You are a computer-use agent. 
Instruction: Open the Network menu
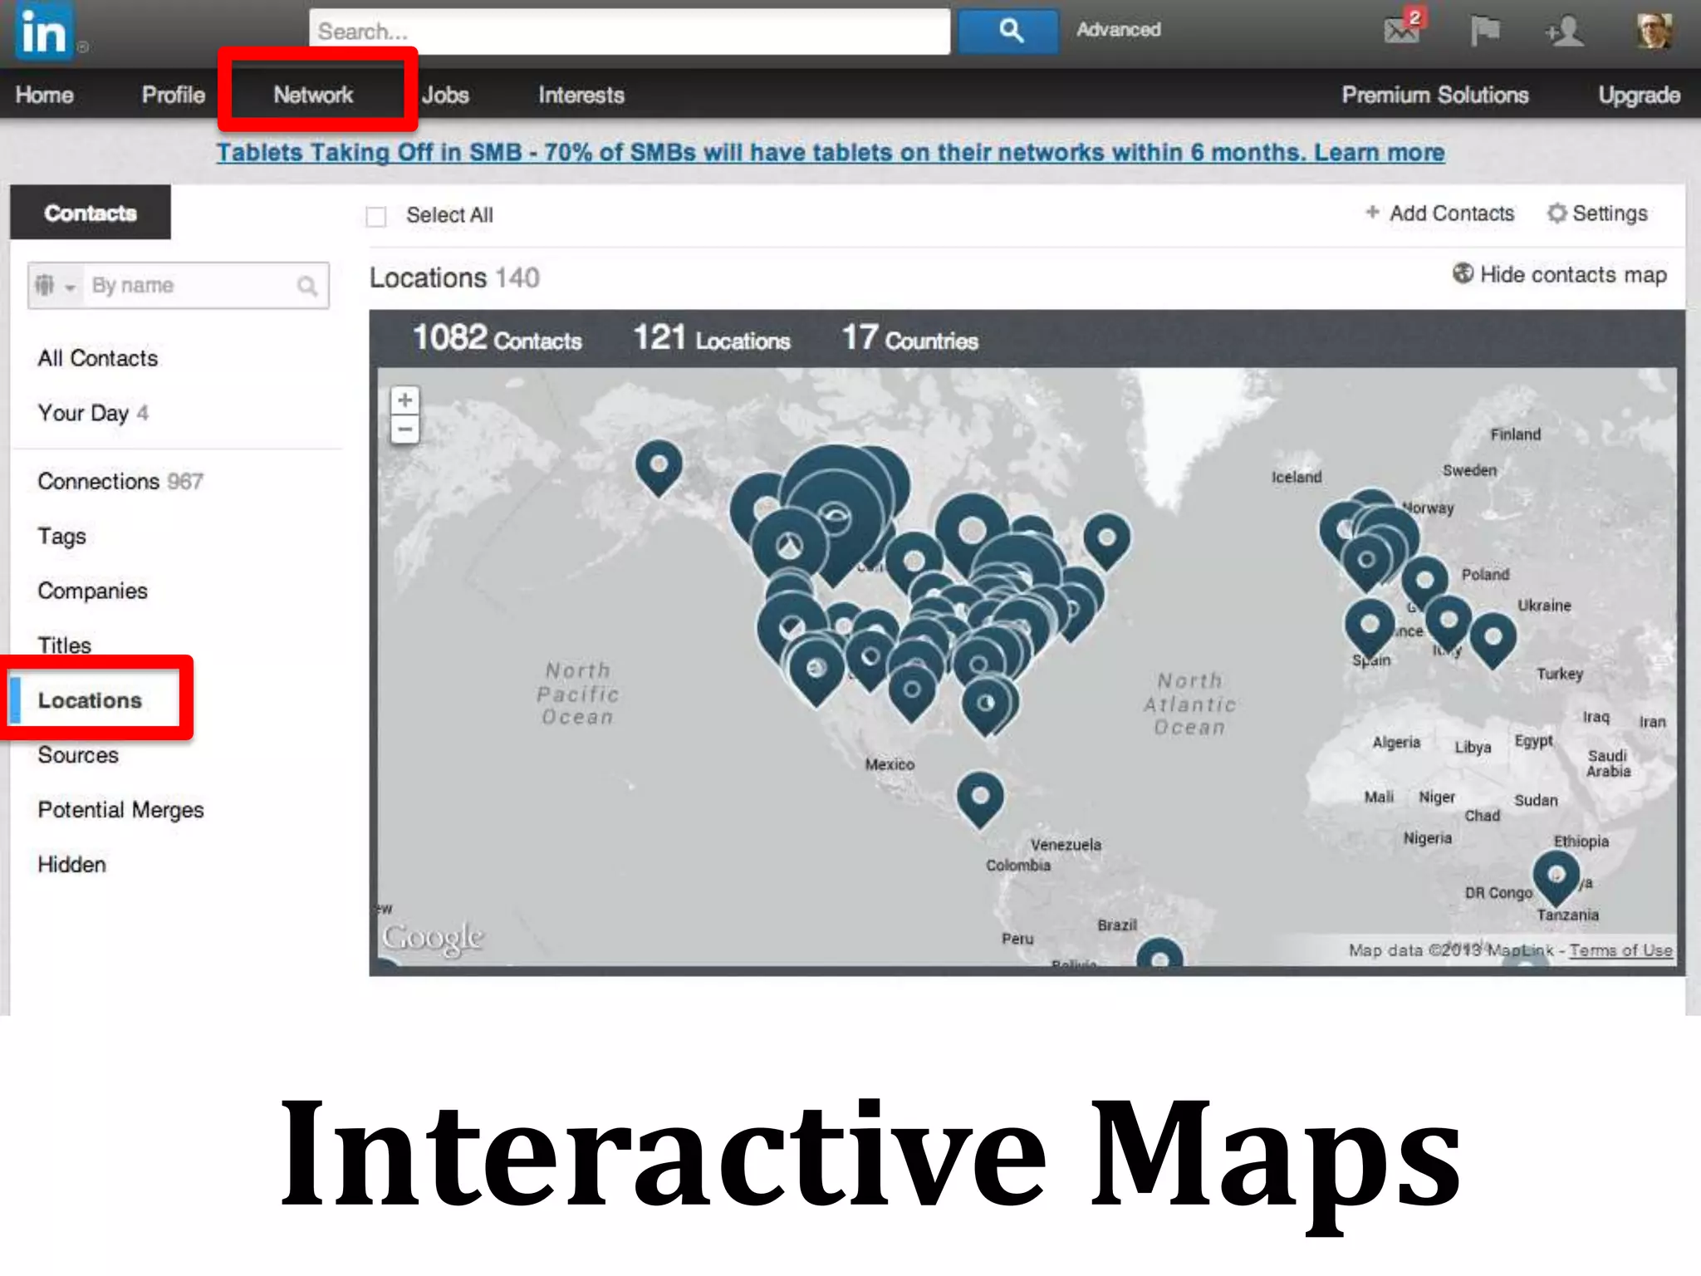pos(313,95)
